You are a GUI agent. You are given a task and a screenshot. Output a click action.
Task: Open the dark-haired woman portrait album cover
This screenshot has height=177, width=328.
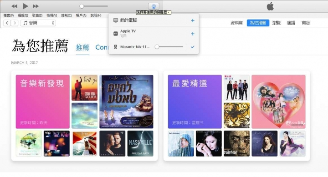coord(209,144)
